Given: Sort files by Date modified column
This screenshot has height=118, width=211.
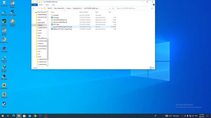Looking at the screenshot, I should click(x=84, y=12).
